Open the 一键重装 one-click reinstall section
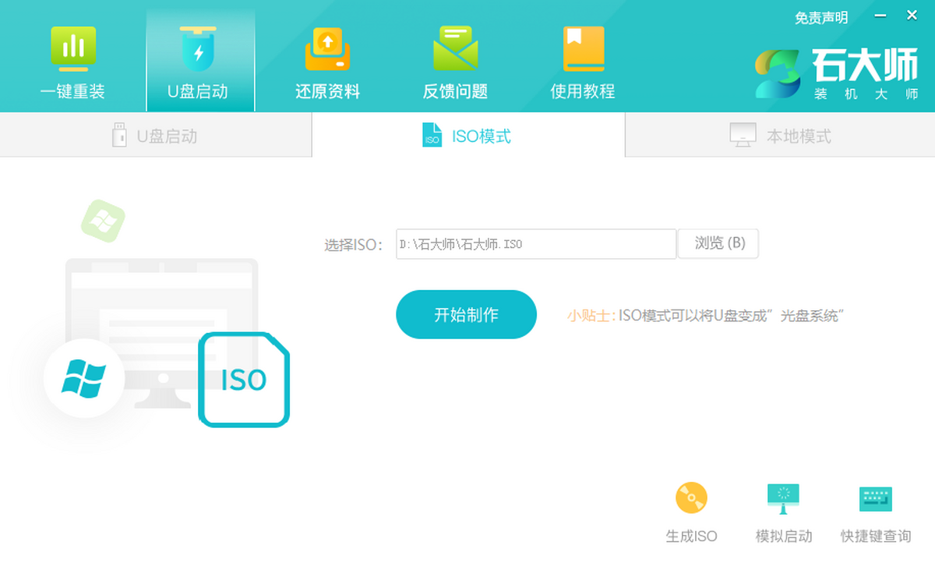This screenshot has height=584, width=935. point(72,62)
